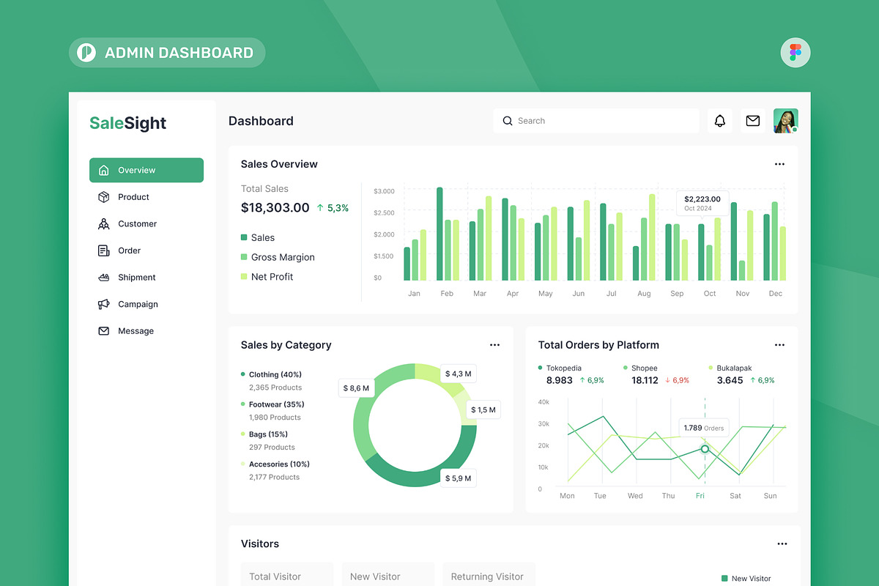Open Total Orders by Platform options menu
Image resolution: width=879 pixels, height=586 pixels.
[x=779, y=345]
